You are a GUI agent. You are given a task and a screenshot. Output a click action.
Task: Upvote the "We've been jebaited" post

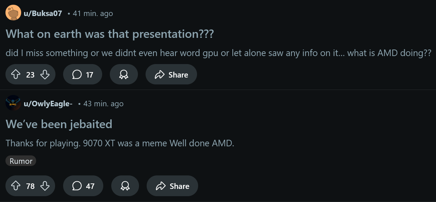[16, 186]
